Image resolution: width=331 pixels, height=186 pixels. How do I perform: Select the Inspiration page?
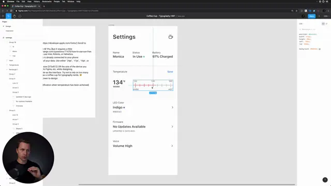click(x=9, y=31)
